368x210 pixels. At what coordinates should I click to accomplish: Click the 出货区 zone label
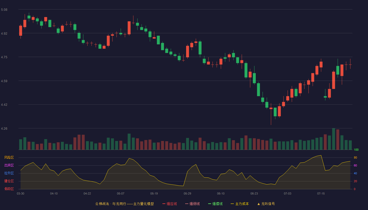tap(9, 165)
